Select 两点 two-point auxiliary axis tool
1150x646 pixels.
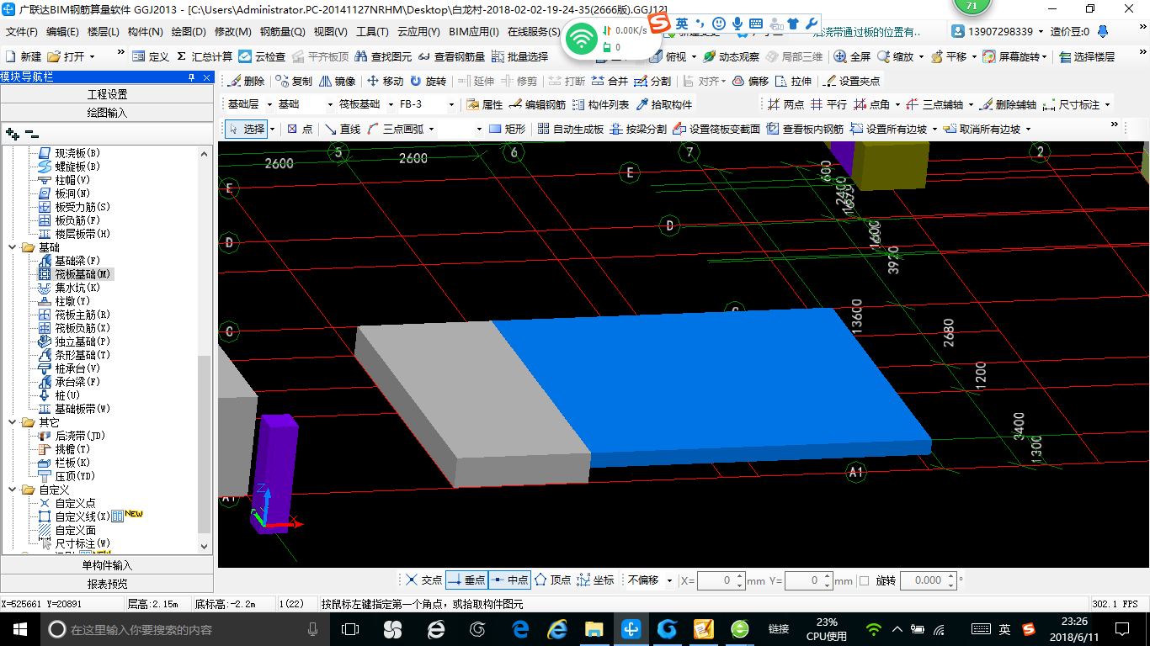[785, 105]
